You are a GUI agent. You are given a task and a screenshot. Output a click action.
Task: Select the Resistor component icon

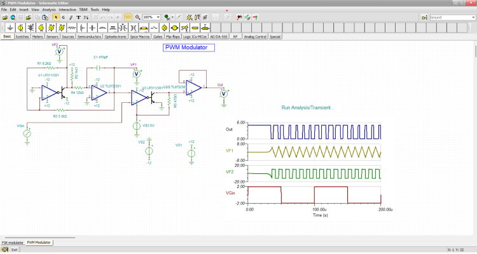pos(72,29)
